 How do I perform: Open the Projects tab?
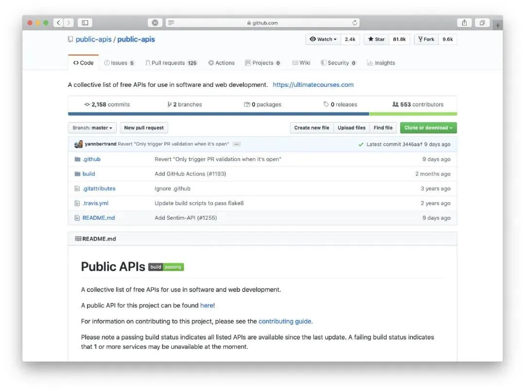[263, 63]
